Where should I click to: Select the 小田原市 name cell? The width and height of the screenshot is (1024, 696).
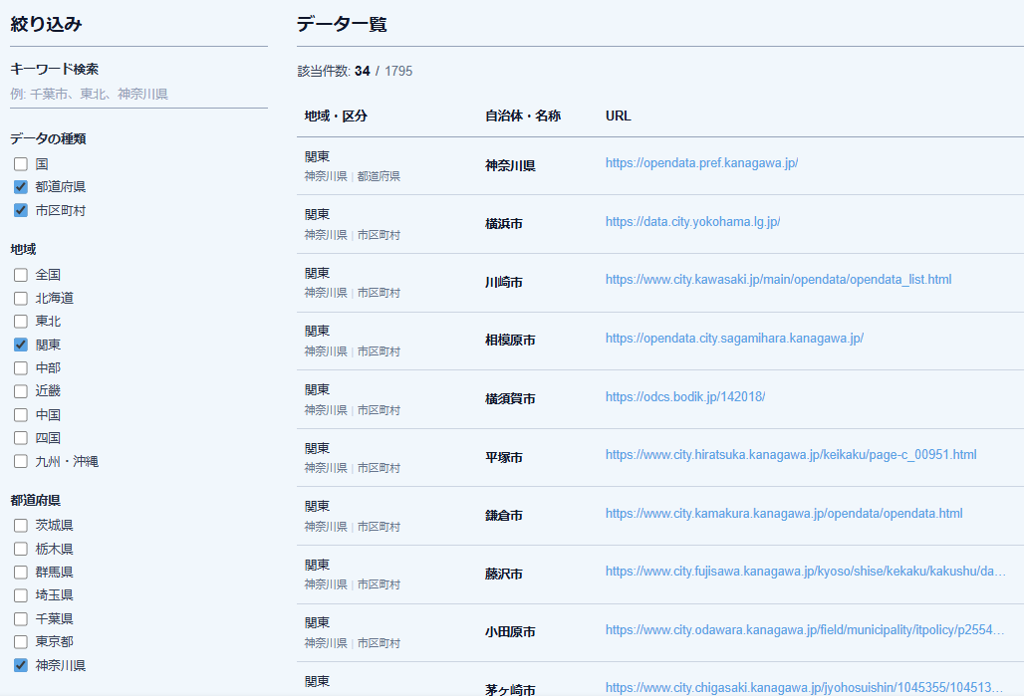[510, 632]
